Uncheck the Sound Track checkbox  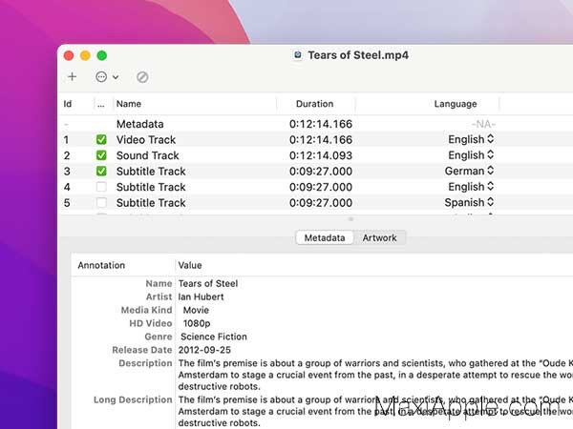pos(101,155)
